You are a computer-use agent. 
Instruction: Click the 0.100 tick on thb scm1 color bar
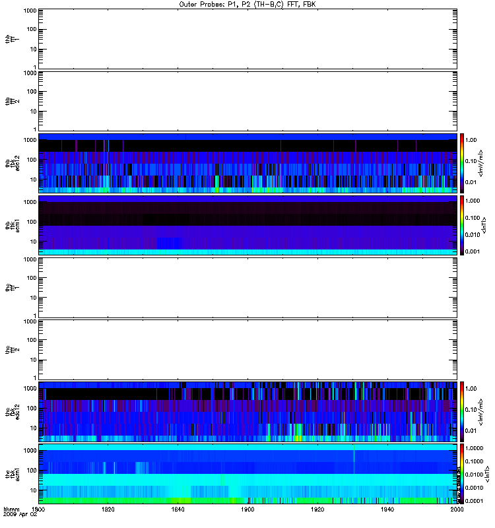(473, 218)
